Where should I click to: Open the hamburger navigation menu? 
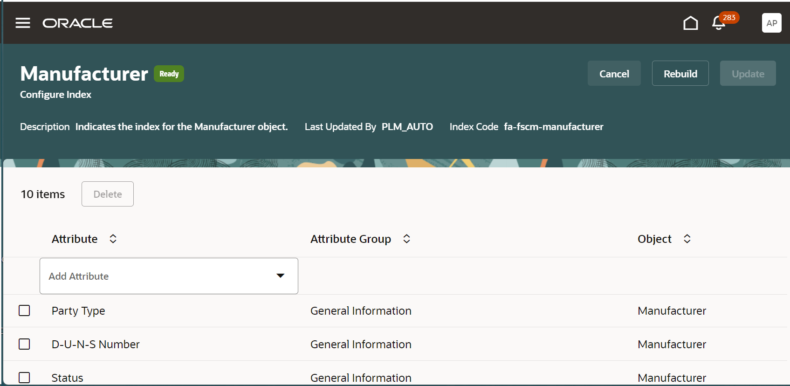coord(23,23)
